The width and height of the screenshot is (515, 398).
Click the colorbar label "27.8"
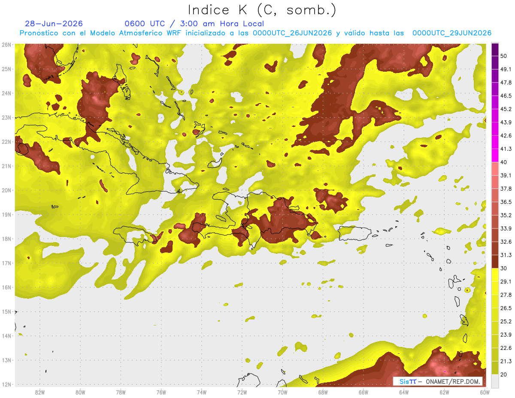point(506,295)
